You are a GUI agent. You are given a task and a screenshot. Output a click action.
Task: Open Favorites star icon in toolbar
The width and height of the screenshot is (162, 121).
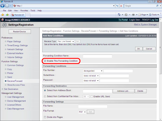(3, 15)
